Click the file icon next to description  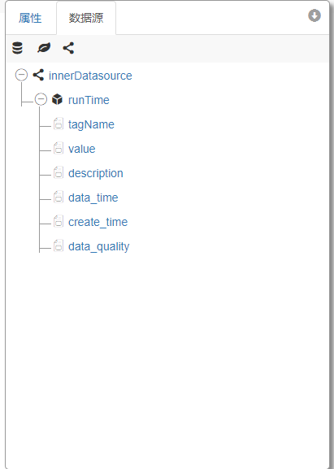pyautogui.click(x=59, y=172)
